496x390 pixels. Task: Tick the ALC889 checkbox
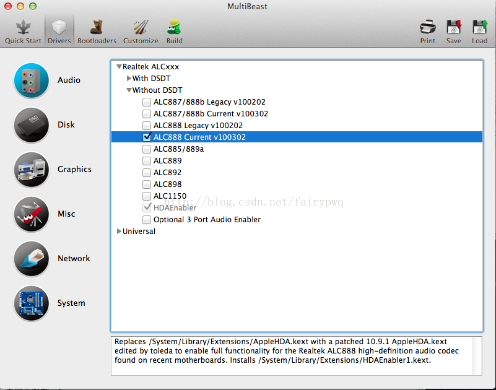tap(147, 161)
